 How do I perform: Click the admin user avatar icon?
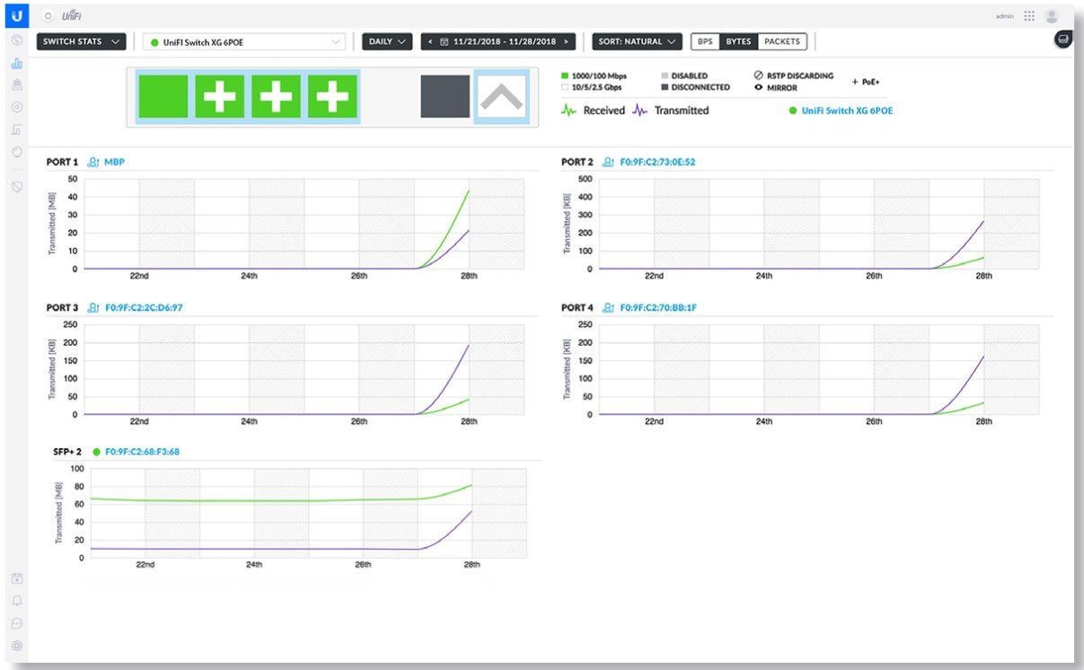[1052, 16]
